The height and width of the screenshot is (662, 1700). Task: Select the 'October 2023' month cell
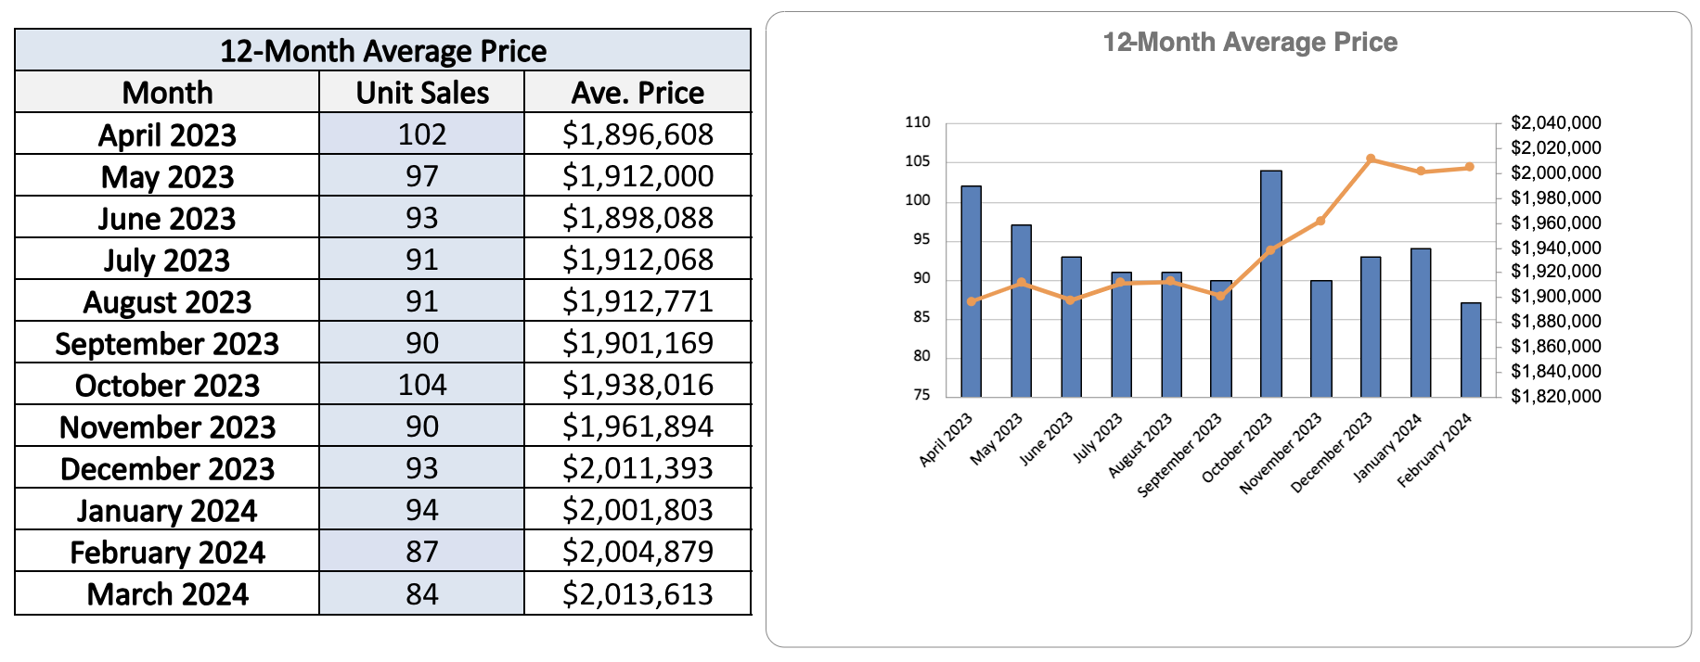tap(167, 385)
